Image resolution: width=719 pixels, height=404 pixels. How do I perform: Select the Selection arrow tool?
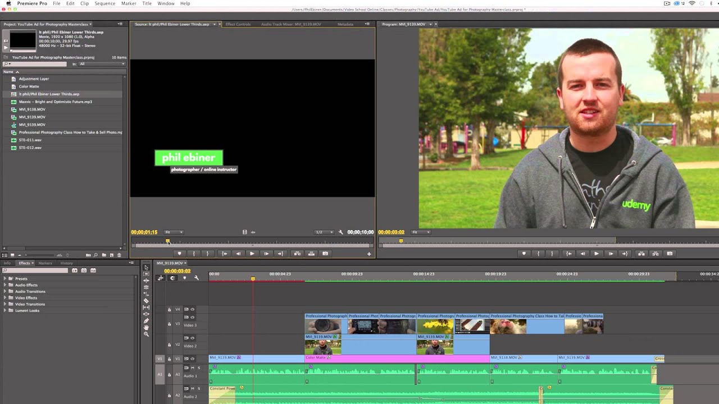click(146, 268)
